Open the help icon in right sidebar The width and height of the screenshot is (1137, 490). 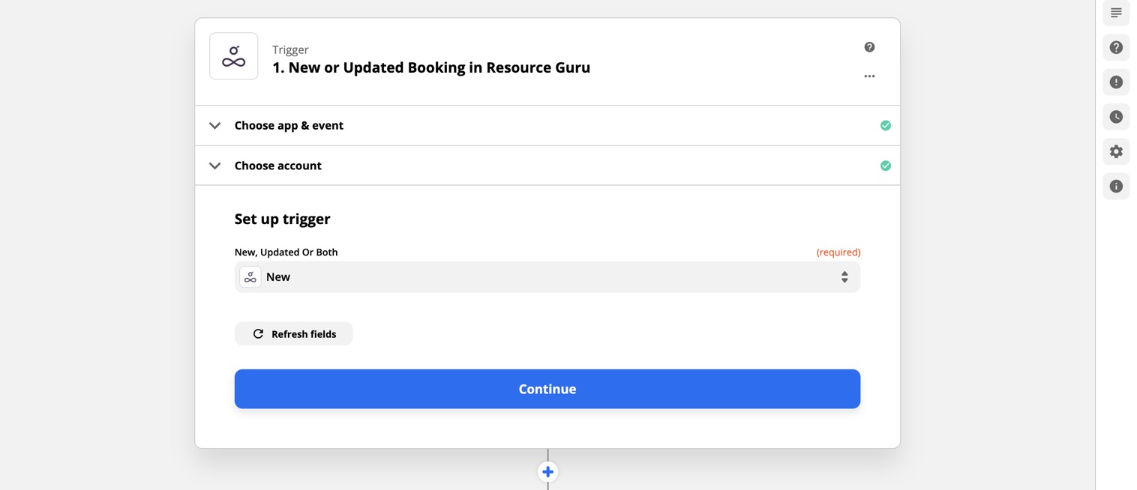pyautogui.click(x=1116, y=48)
